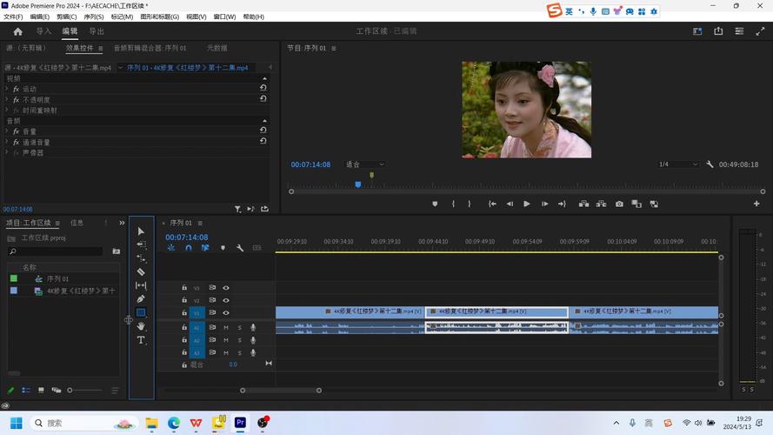Open the 序列(S) menu
The width and height of the screenshot is (773, 435).
(94, 17)
